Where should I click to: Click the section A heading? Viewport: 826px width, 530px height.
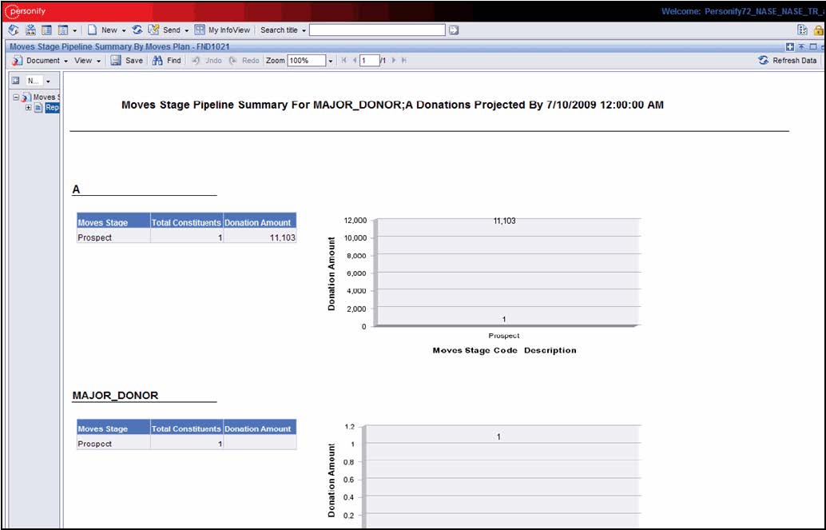pyautogui.click(x=77, y=189)
